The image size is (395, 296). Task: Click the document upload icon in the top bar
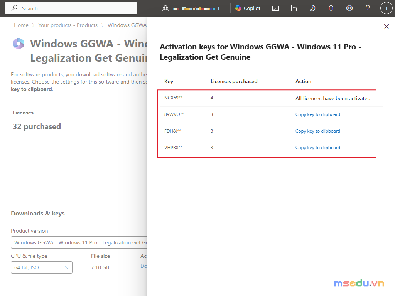click(294, 8)
